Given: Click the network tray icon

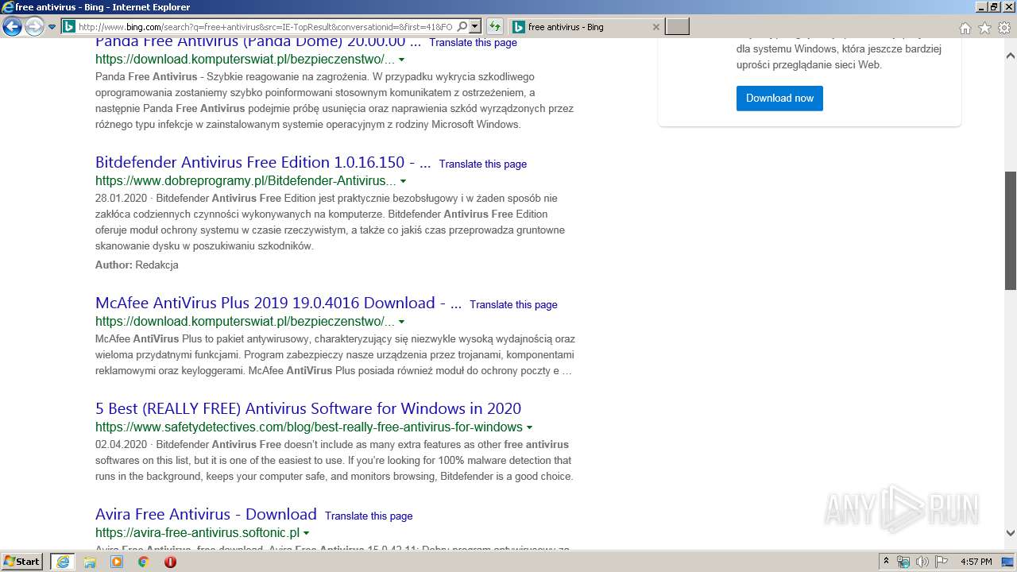Looking at the screenshot, I should (x=903, y=562).
